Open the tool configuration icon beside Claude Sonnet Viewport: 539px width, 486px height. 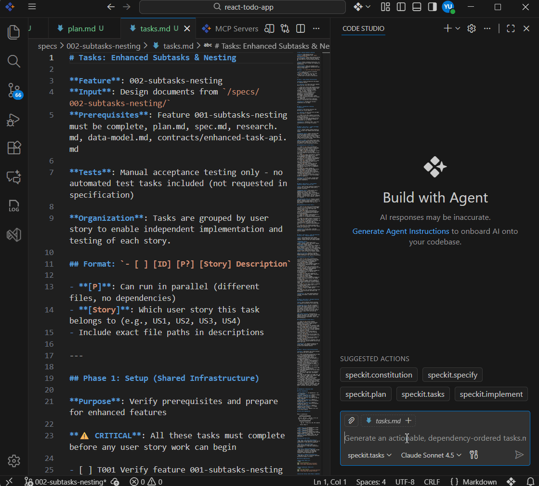click(473, 455)
